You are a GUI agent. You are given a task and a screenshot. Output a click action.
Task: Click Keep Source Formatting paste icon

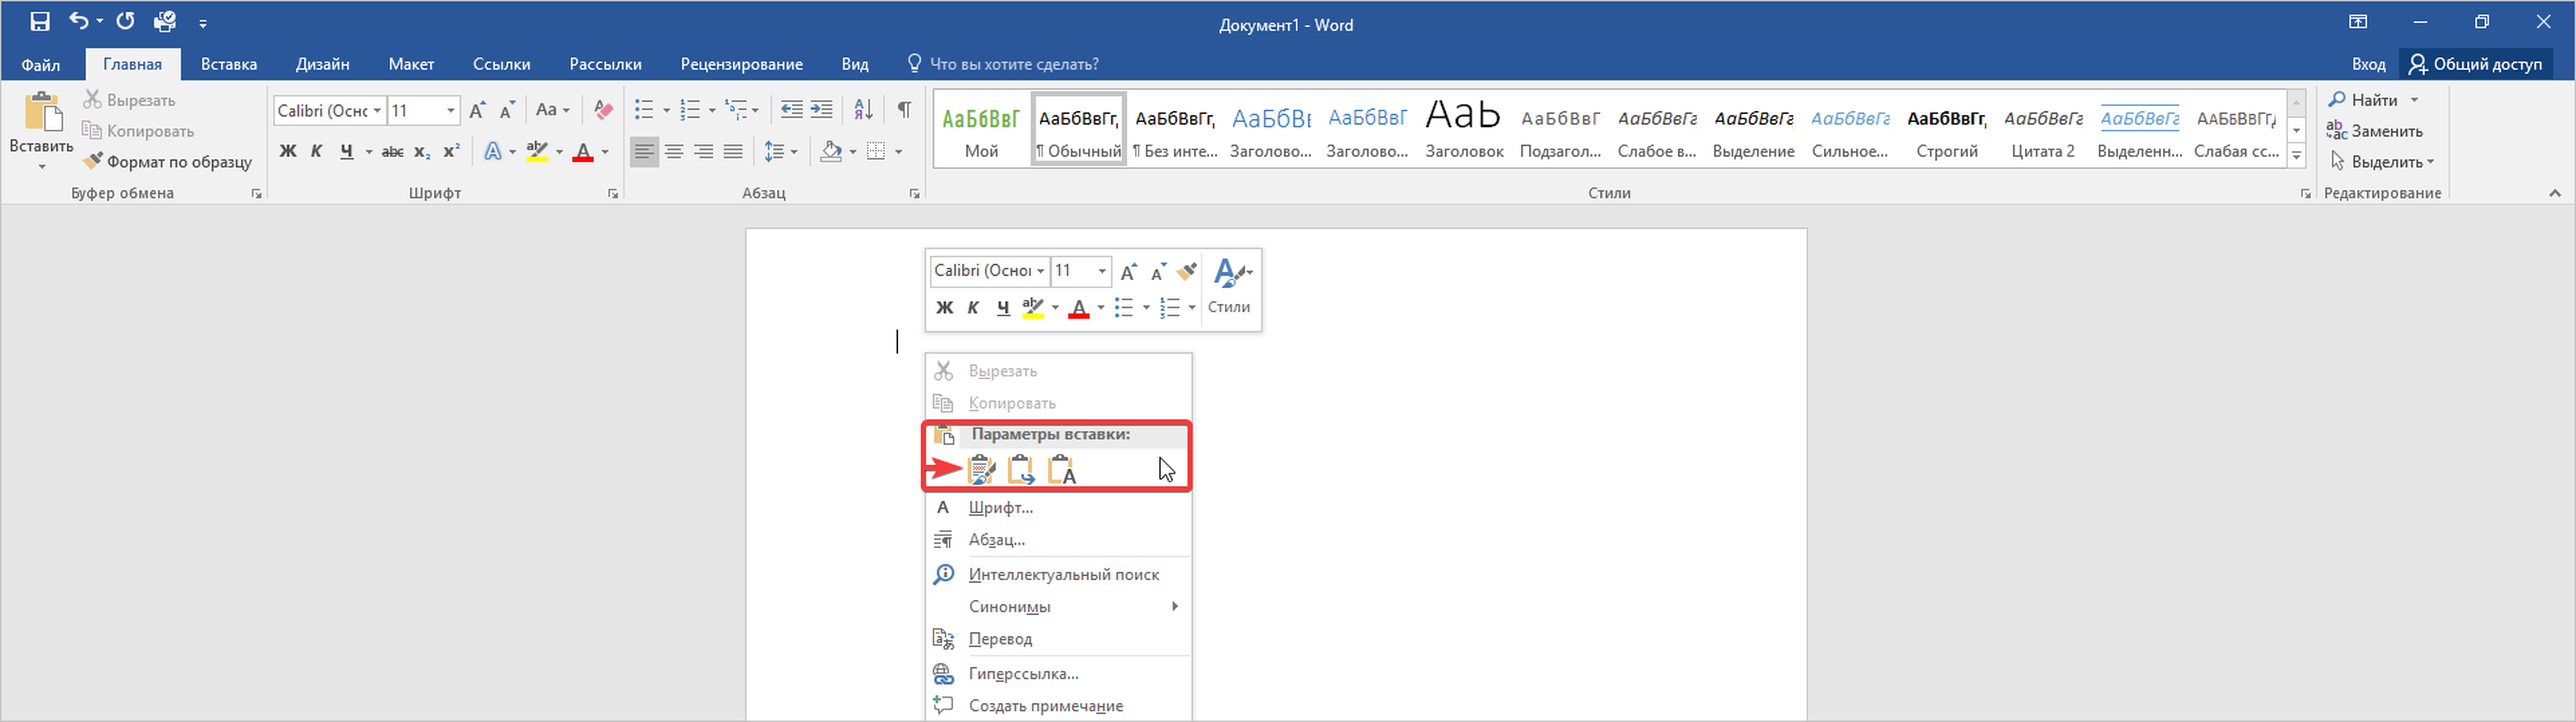[x=981, y=469]
